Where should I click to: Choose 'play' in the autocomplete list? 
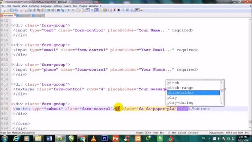click(193, 98)
